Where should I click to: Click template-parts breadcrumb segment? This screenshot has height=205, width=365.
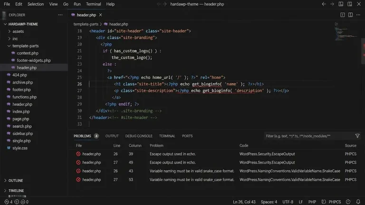(x=86, y=24)
